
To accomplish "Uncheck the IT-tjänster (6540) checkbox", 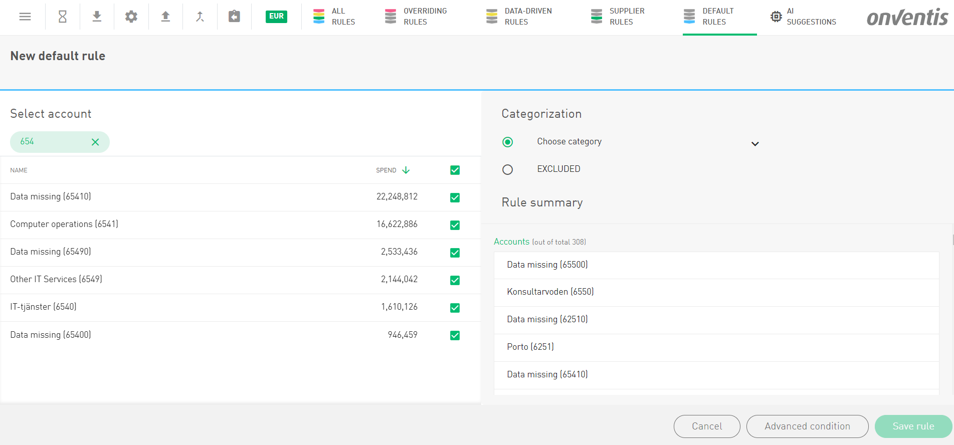I will [455, 308].
